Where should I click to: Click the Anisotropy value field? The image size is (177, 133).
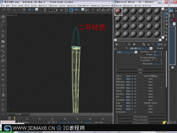tap(156, 52)
